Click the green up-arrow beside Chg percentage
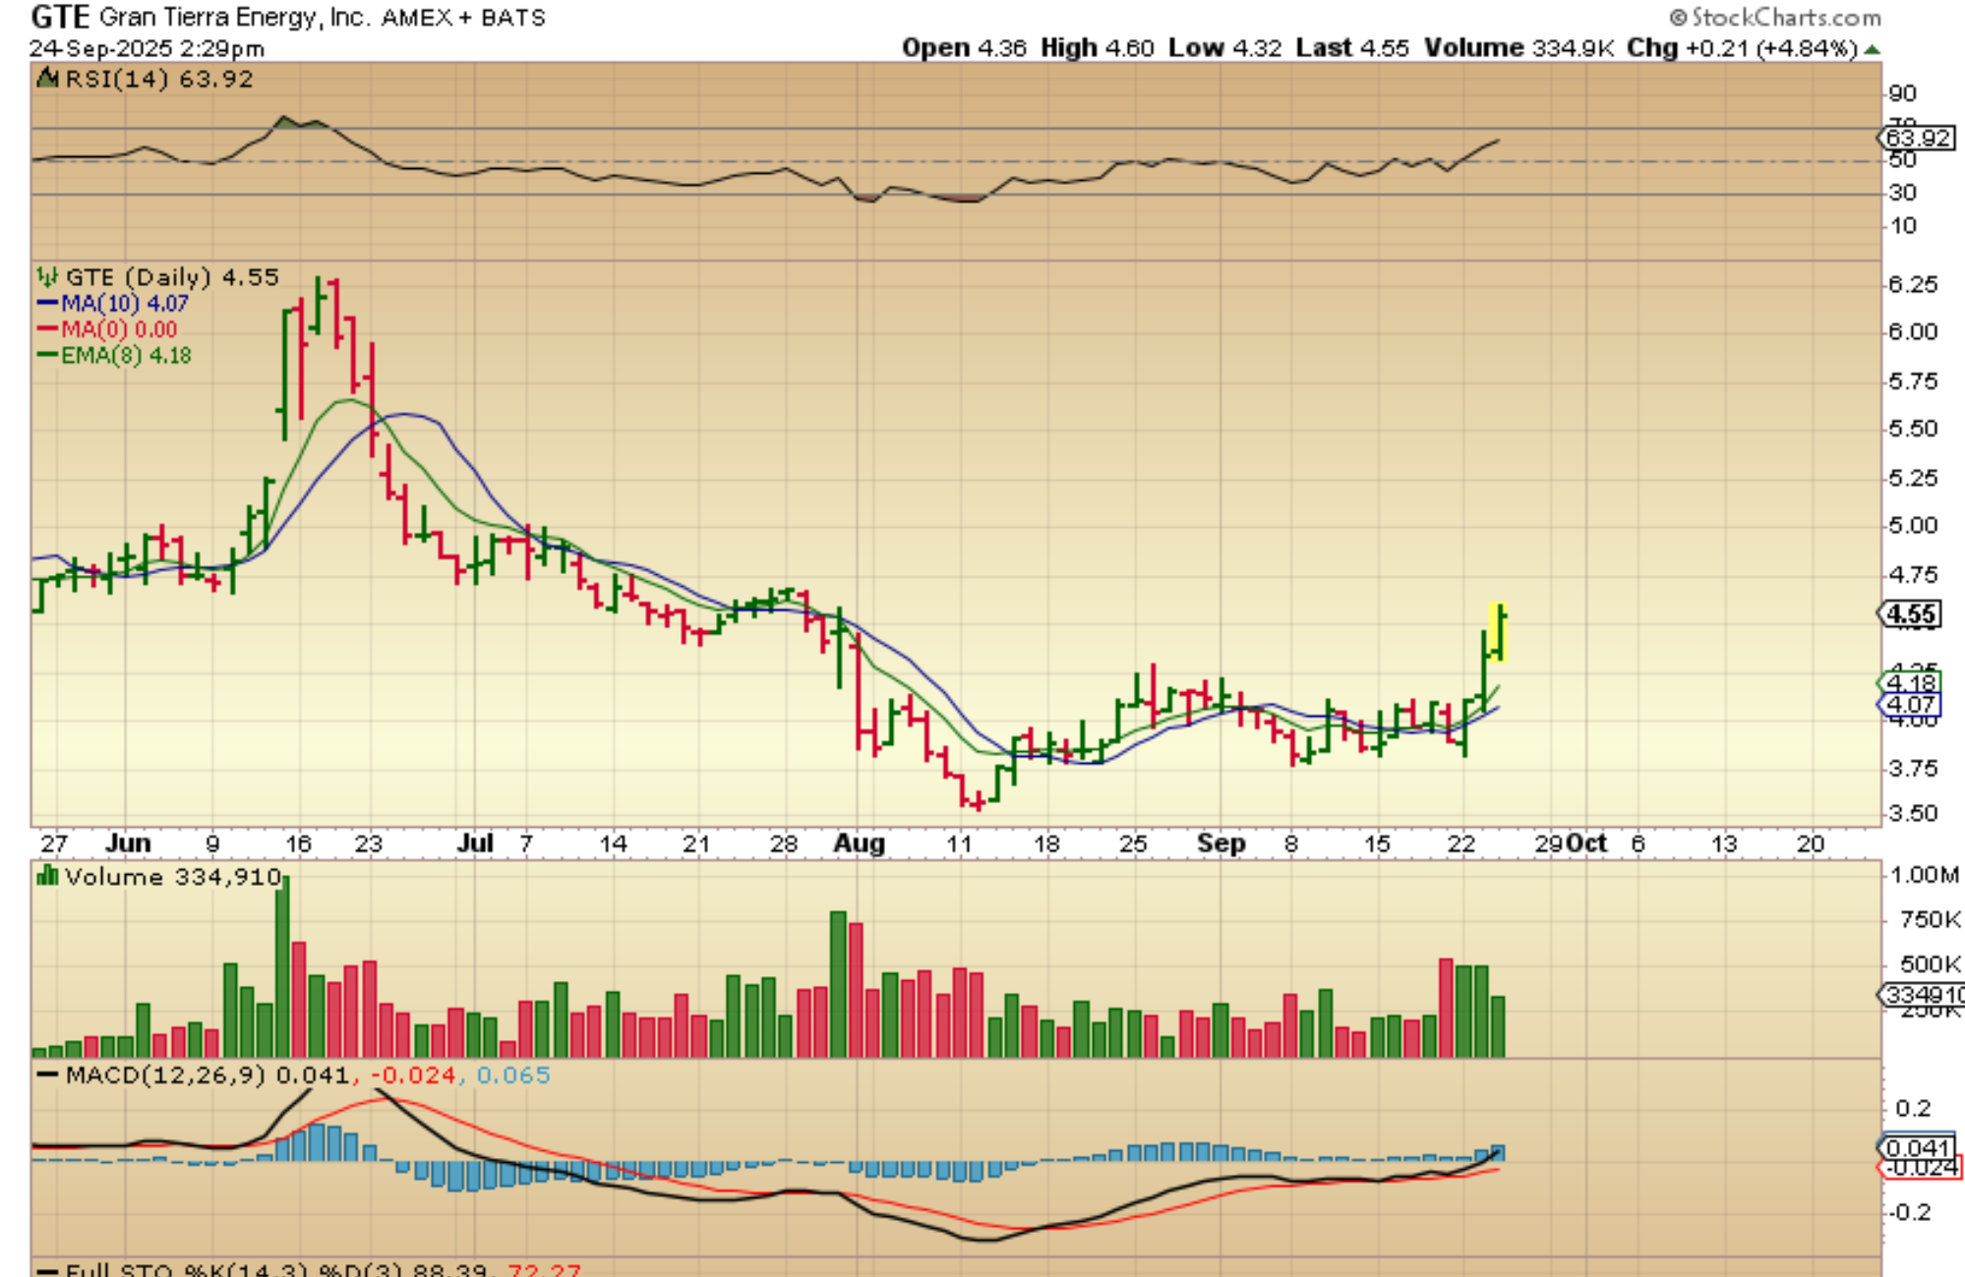Screen dimensions: 1965x1277 [x=1872, y=48]
